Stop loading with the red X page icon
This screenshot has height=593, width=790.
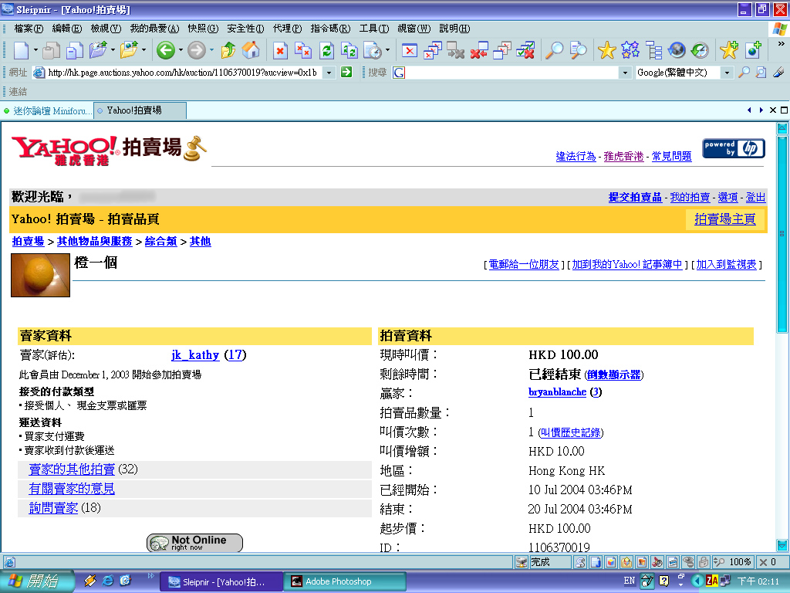(280, 50)
